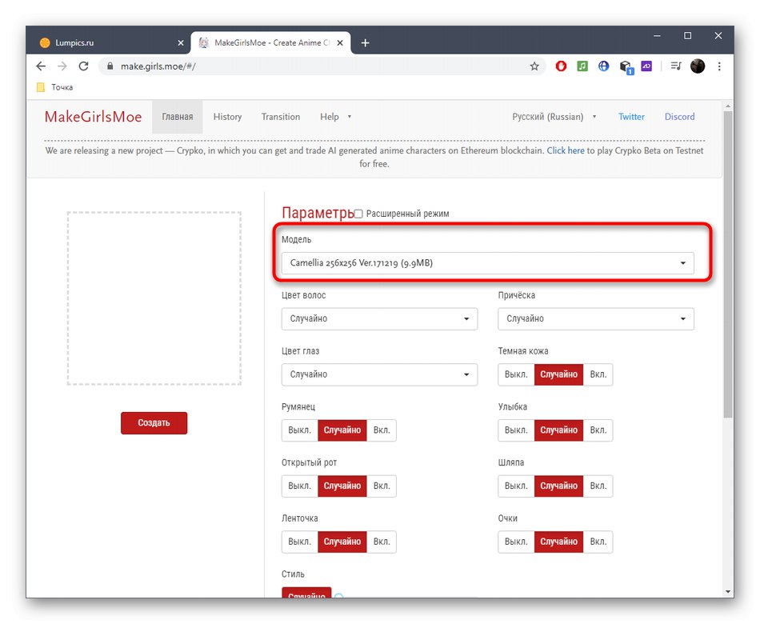Set Очки to Выкл.
The height and width of the screenshot is (624, 760).
tap(516, 542)
